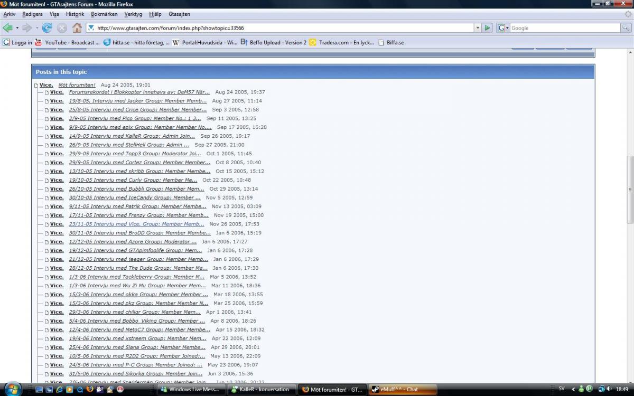
Task: Open the Logga in bookmark
Action: (x=17, y=42)
